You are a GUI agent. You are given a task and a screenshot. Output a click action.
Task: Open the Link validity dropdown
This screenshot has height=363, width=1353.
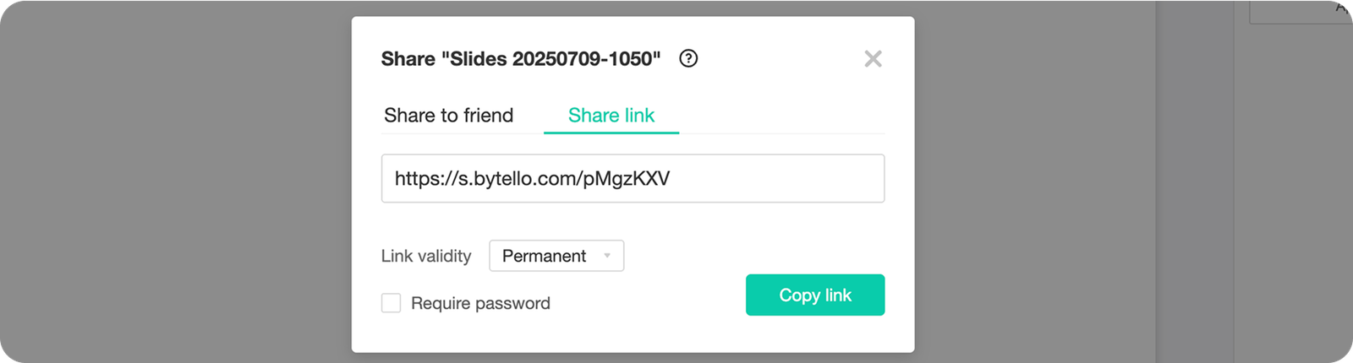556,256
